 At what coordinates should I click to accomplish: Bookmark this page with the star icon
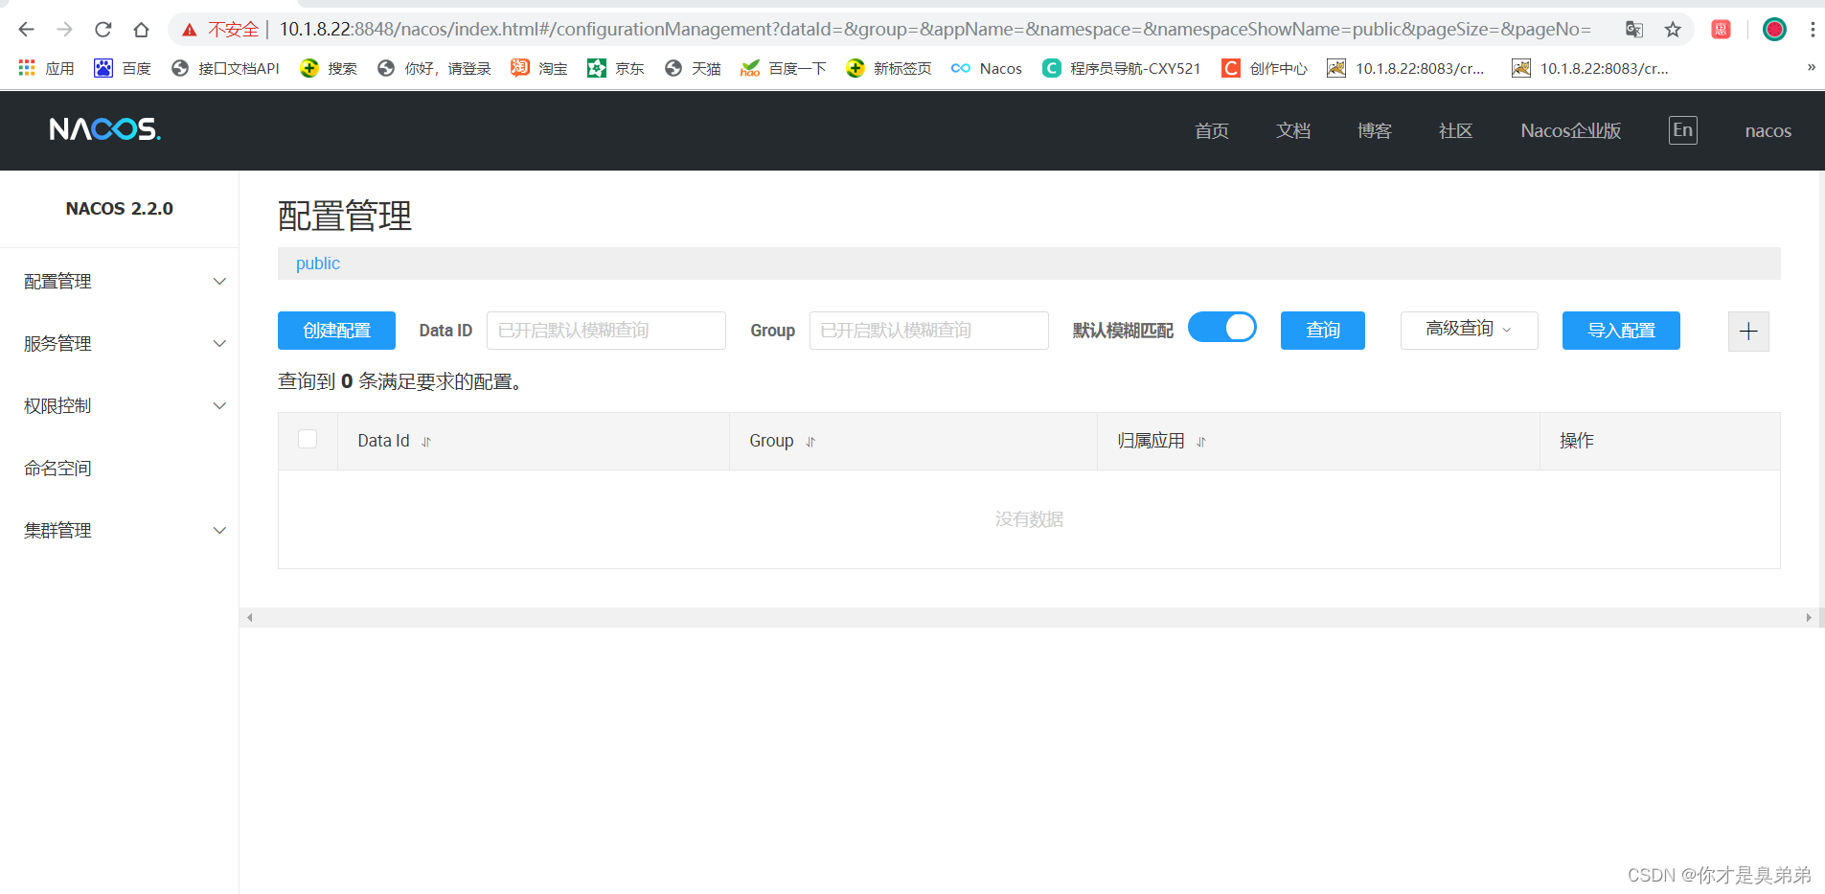click(x=1673, y=30)
